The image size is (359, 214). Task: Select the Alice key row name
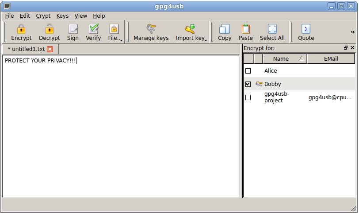(x=271, y=71)
